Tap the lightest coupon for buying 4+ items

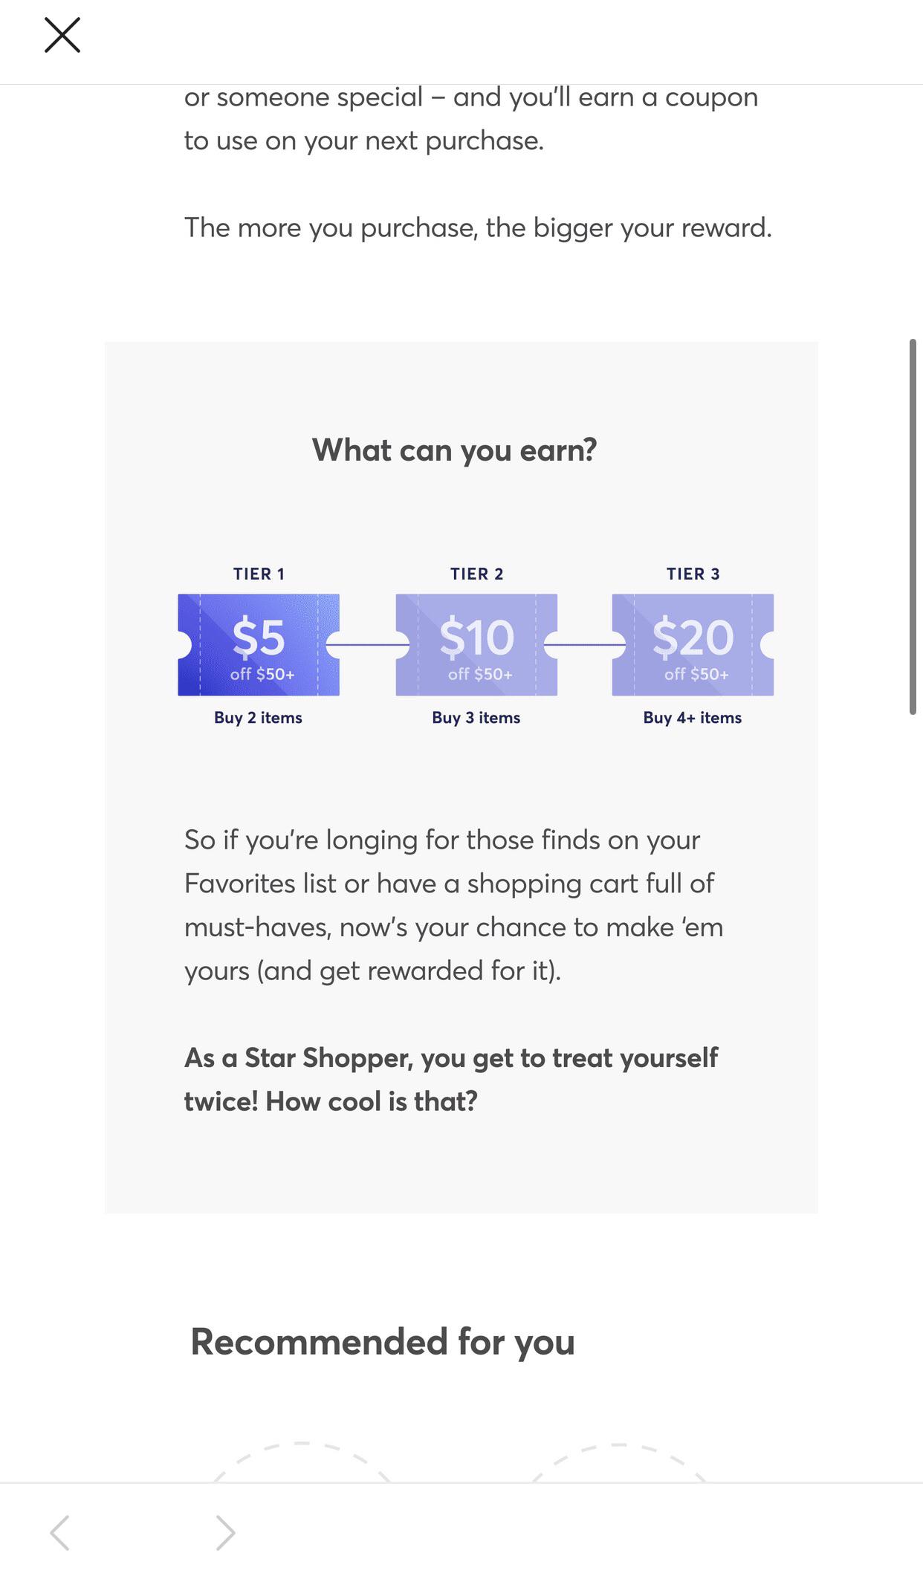tap(693, 644)
